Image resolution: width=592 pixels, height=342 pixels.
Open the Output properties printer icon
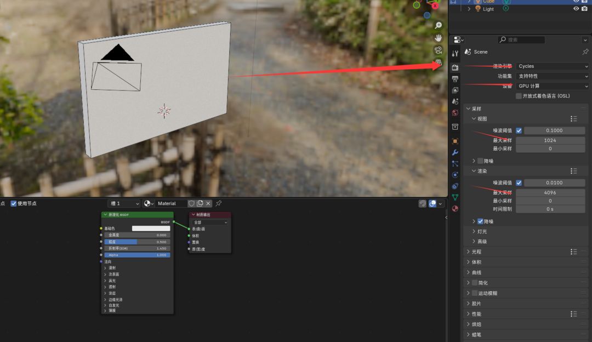(x=455, y=78)
